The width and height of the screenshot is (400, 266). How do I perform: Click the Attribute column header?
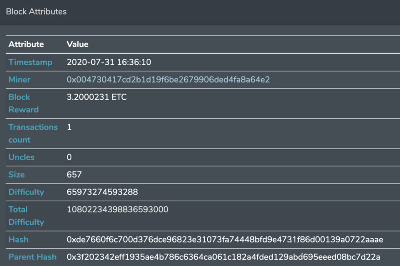pyautogui.click(x=26, y=44)
